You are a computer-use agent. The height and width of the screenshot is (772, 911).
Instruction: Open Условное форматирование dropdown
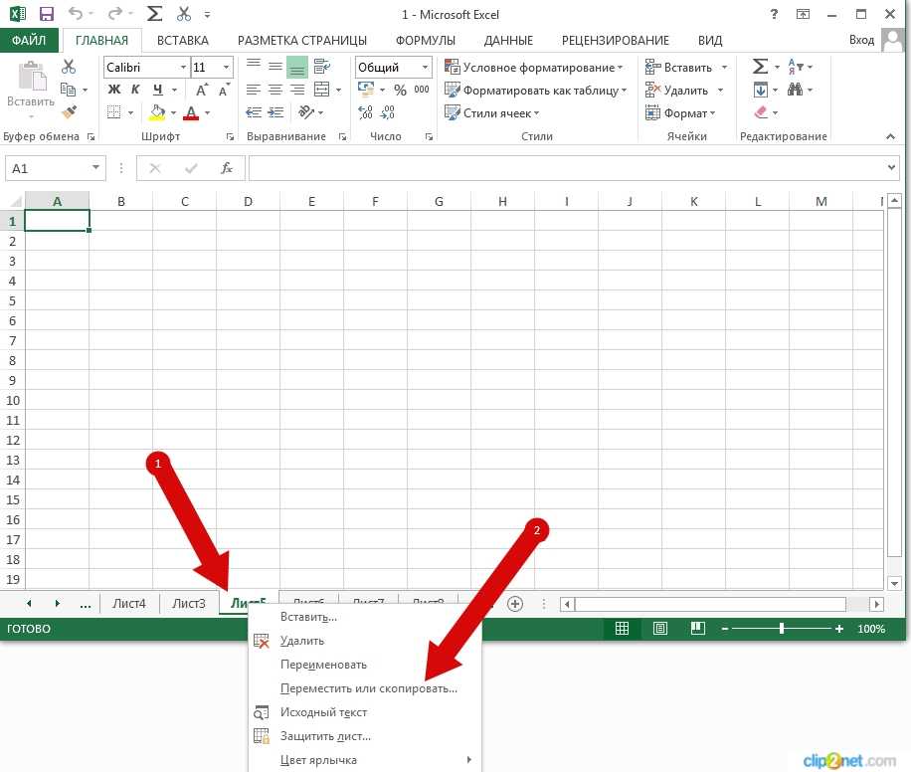533,68
